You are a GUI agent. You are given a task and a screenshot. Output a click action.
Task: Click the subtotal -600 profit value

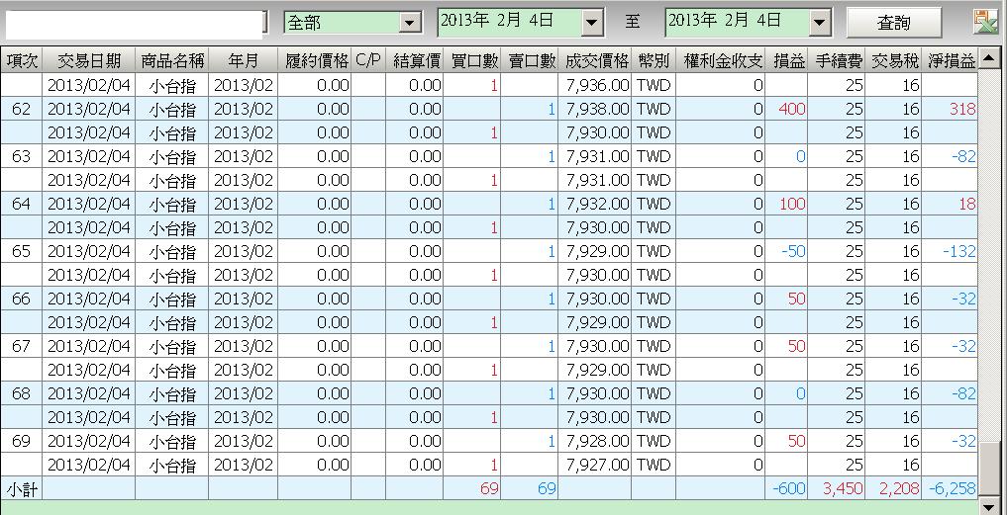point(788,488)
